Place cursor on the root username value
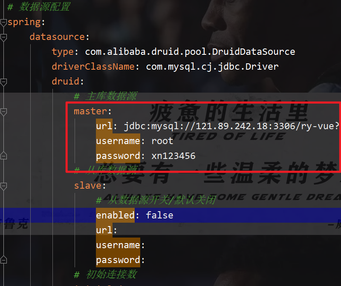The height and width of the screenshot is (286, 341). point(162,141)
